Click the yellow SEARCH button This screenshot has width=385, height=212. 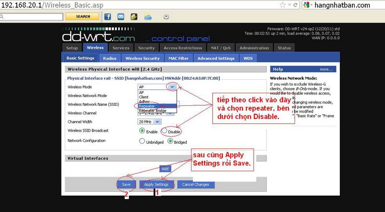pos(82,16)
